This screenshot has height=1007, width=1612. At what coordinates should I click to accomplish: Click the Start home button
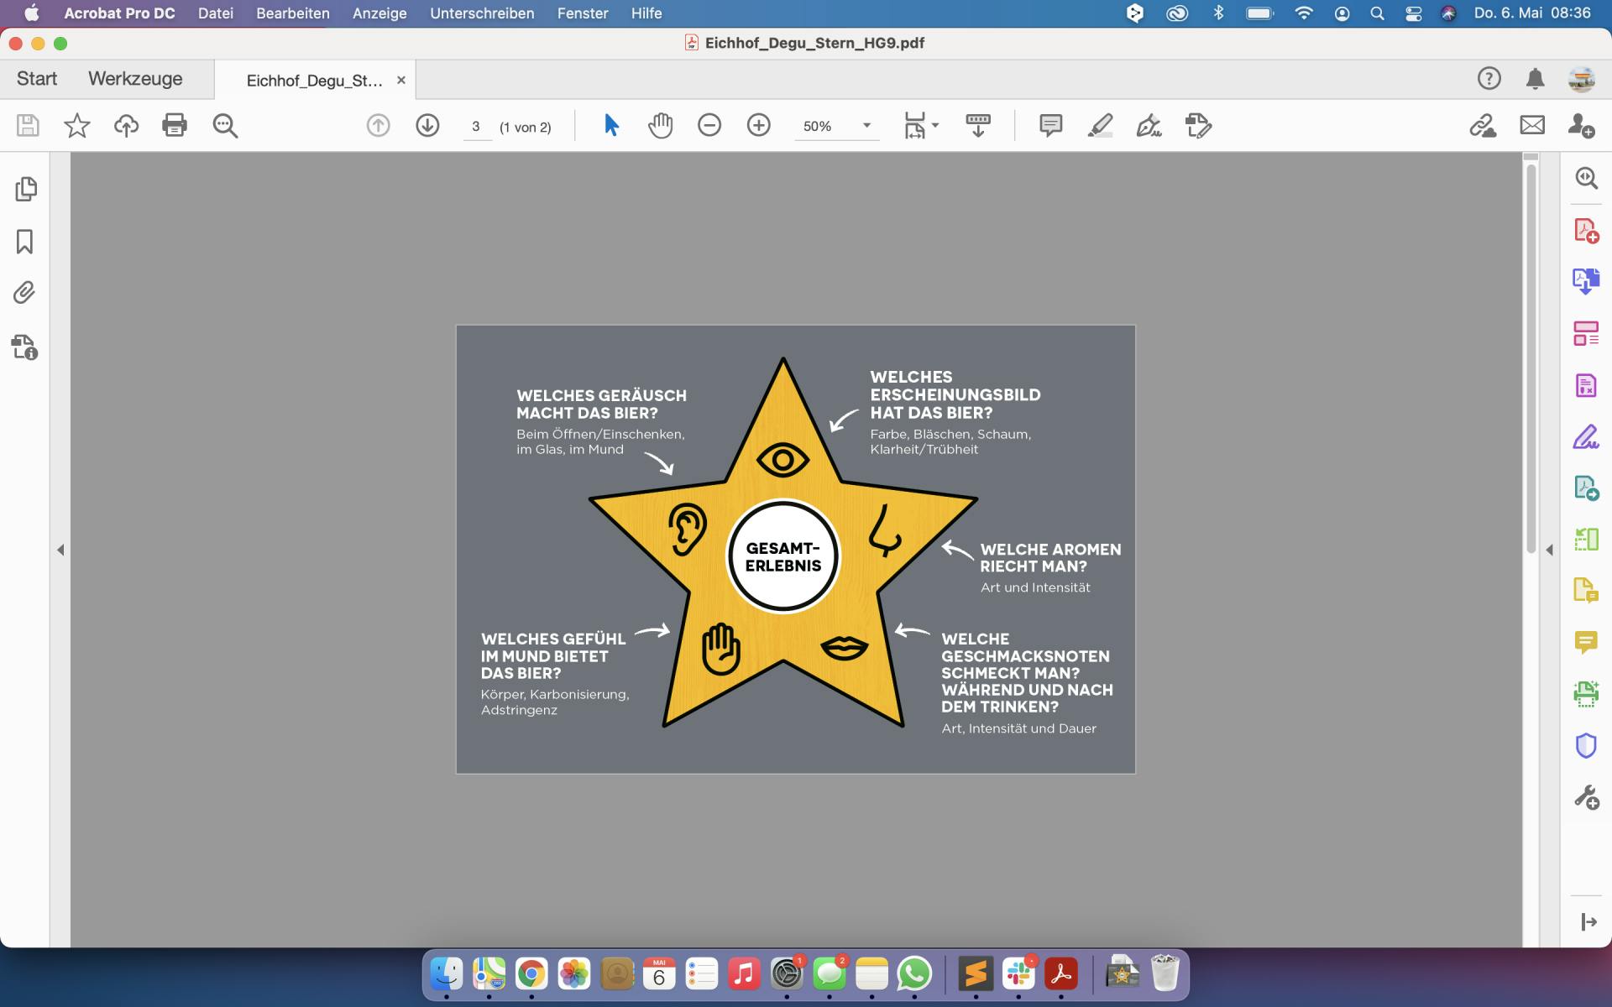[37, 79]
